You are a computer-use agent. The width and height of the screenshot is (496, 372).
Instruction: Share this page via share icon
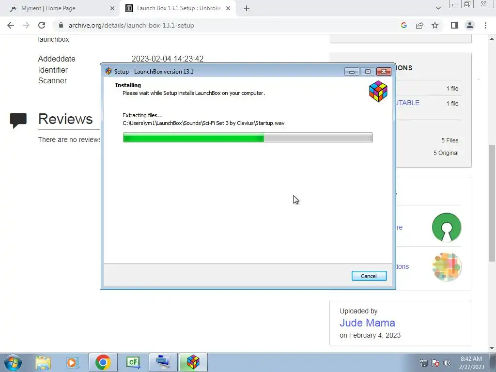pyautogui.click(x=419, y=25)
